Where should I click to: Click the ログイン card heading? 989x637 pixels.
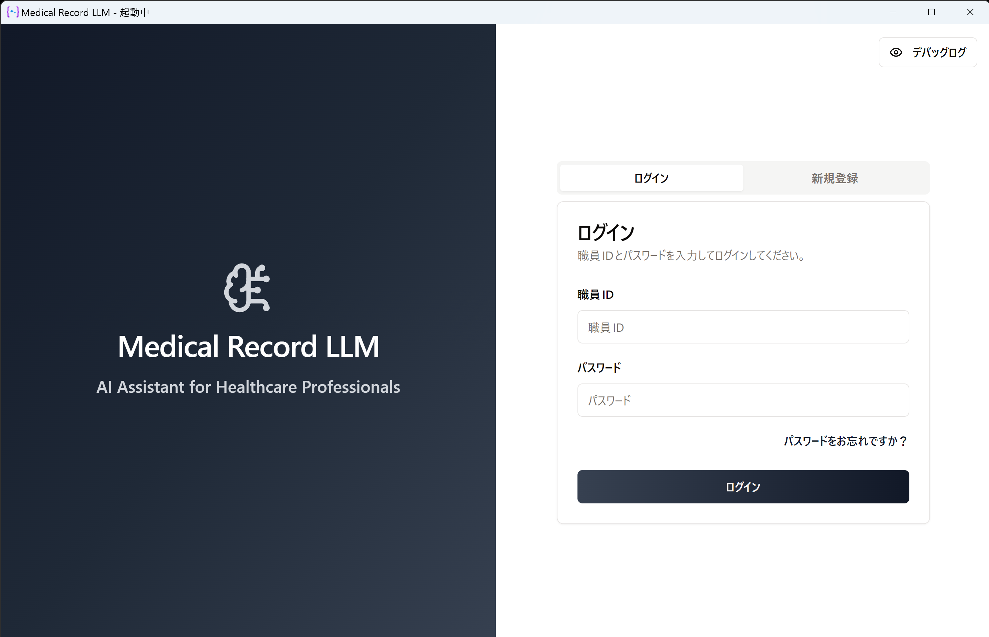[605, 231]
